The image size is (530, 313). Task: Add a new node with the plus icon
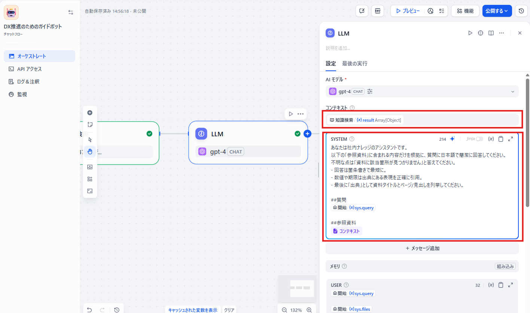click(89, 112)
